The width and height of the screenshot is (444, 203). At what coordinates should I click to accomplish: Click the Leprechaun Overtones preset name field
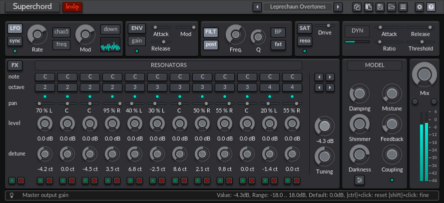[x=298, y=7]
